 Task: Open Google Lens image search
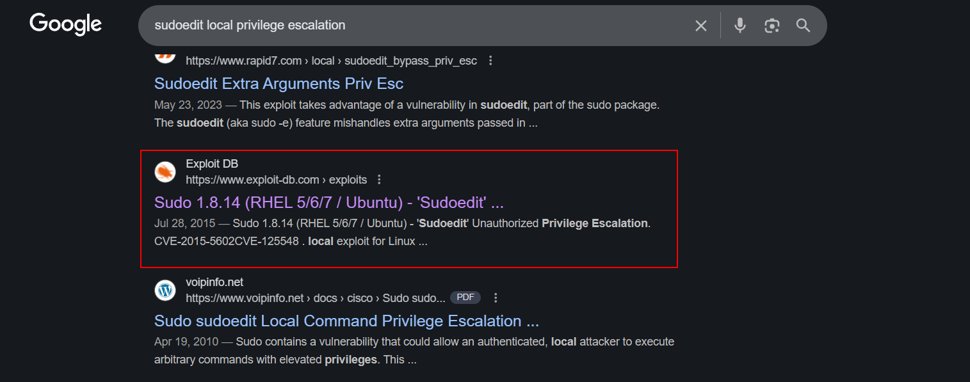pyautogui.click(x=772, y=26)
